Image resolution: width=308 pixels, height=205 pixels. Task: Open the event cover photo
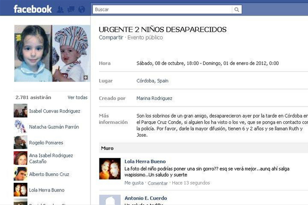click(51, 53)
